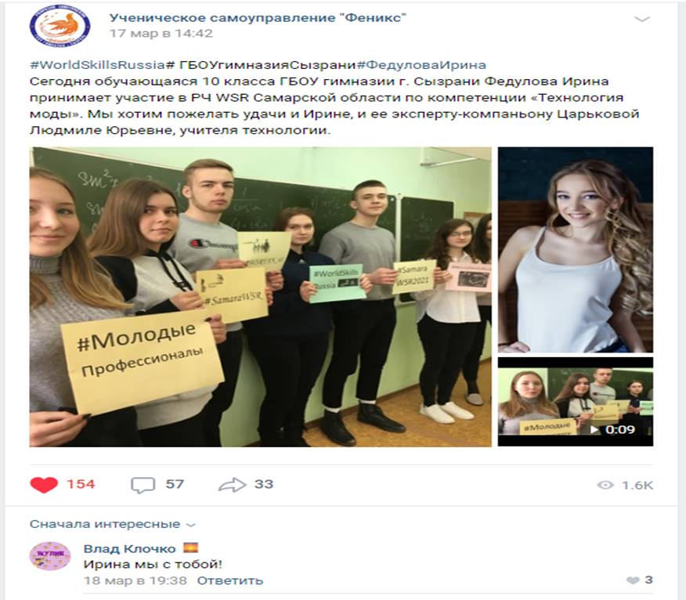This screenshot has height=600, width=686.
Task: Click the post date 17 мар в 14:42
Action: (161, 33)
